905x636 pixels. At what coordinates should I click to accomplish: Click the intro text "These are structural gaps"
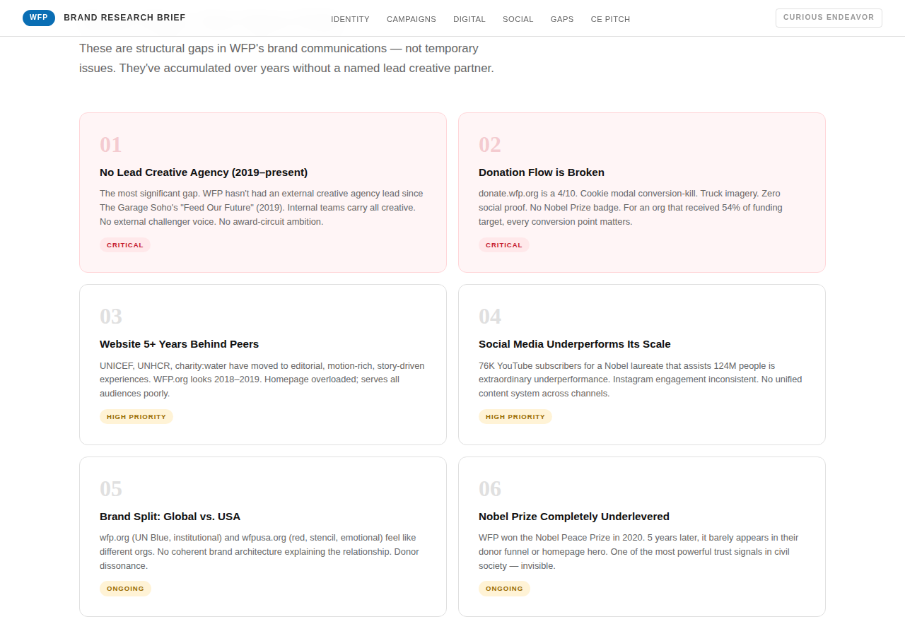(x=286, y=59)
